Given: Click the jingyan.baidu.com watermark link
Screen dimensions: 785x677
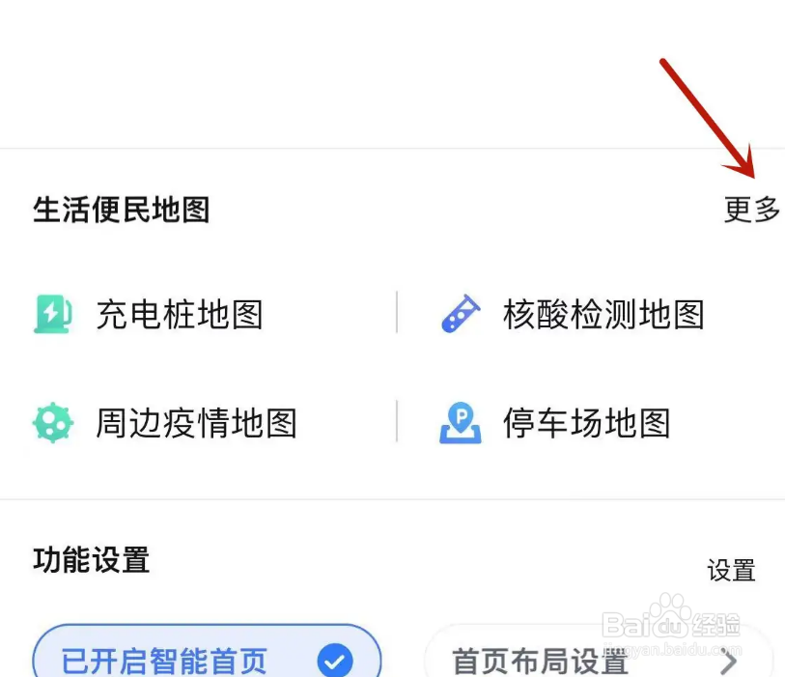Looking at the screenshot, I should [x=673, y=651].
